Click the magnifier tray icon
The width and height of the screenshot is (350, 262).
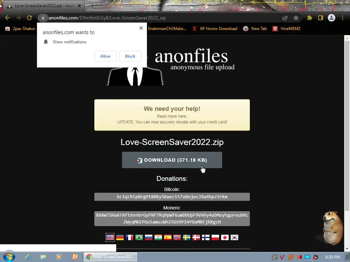click(291, 257)
